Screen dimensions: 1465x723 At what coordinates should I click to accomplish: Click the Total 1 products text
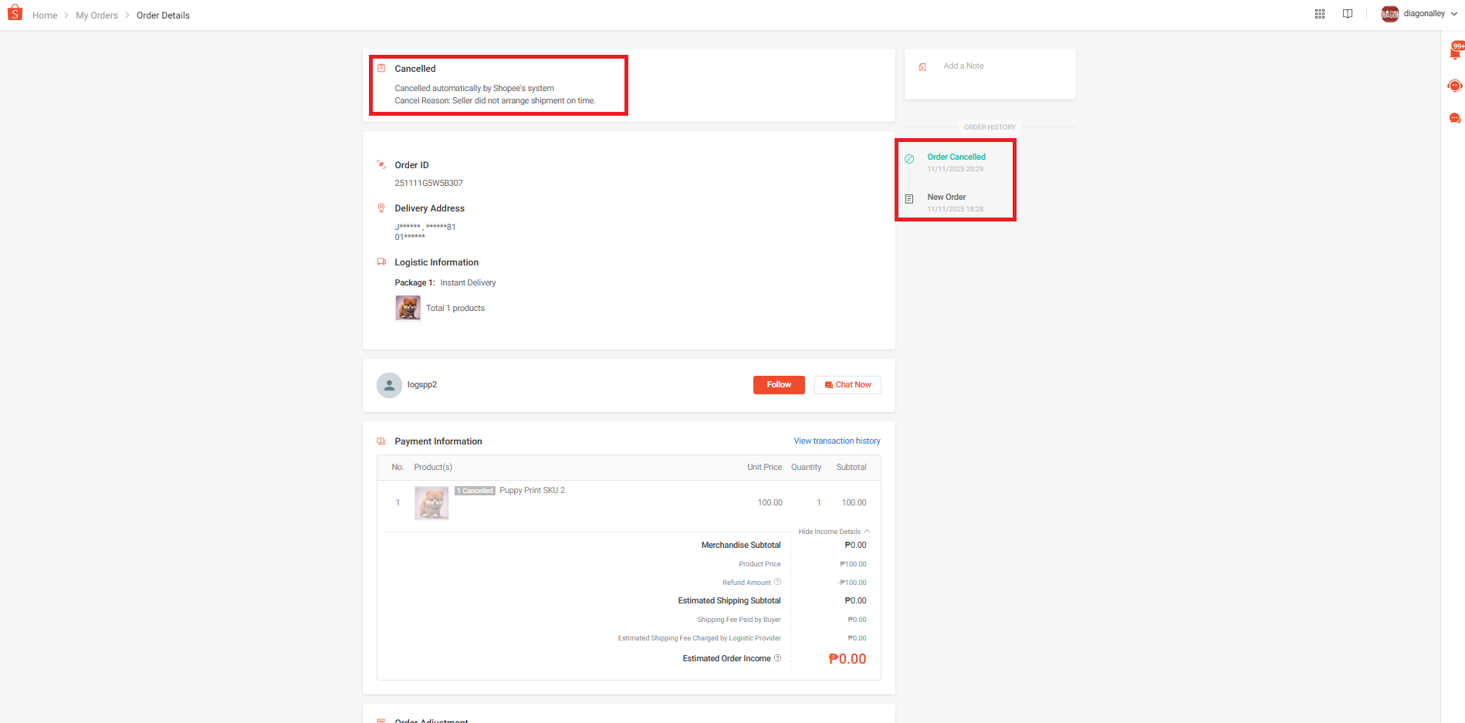(455, 309)
